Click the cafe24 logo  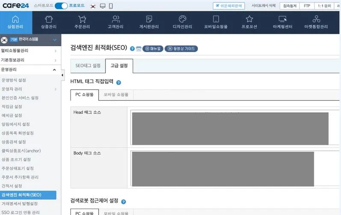click(16, 6)
